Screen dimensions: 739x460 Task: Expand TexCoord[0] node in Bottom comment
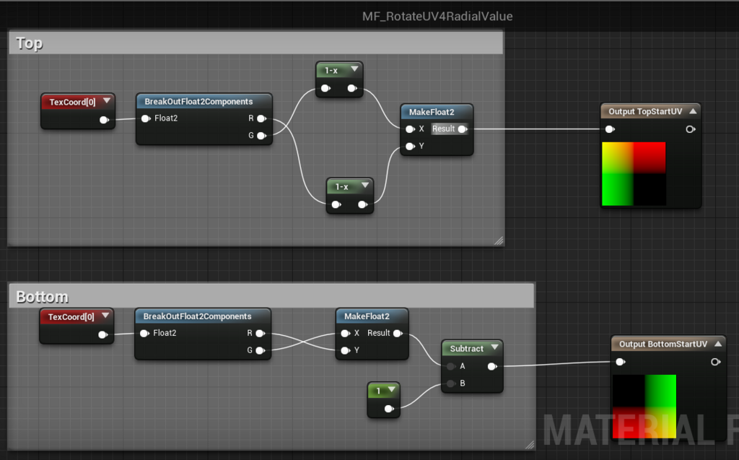tap(105, 315)
